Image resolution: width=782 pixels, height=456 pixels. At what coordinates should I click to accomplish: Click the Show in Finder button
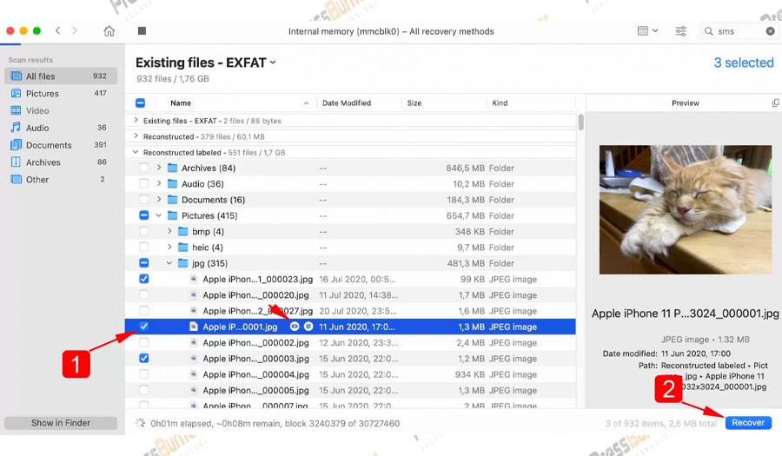(61, 423)
